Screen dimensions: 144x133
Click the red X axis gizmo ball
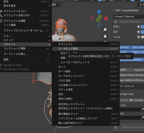(106, 18)
